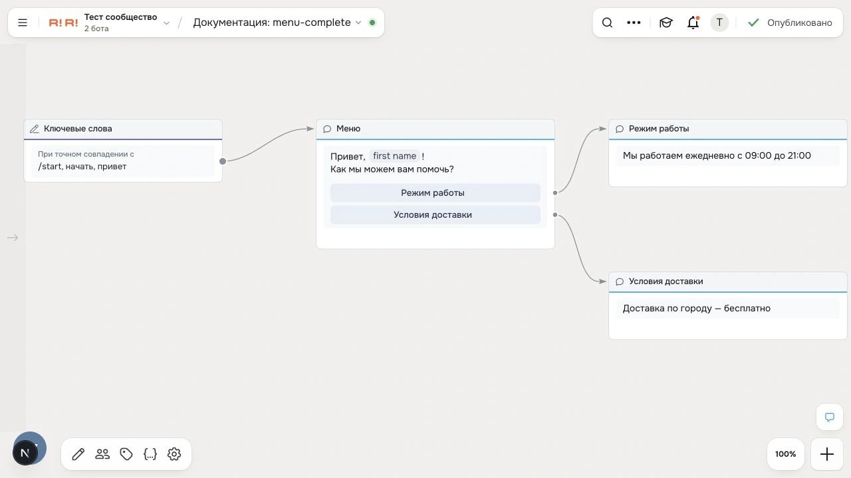Click the R!R! logo
The image size is (851, 478).
click(x=63, y=23)
